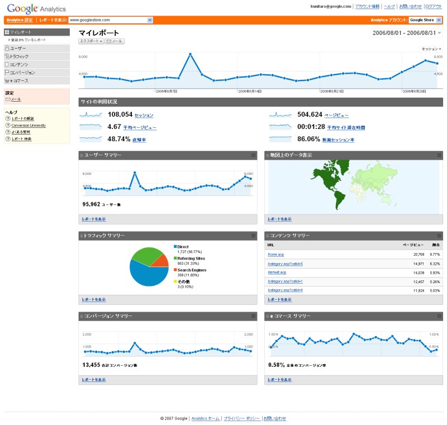
Task: Click the e コマース shopping cart icon
Action: (x=7, y=81)
